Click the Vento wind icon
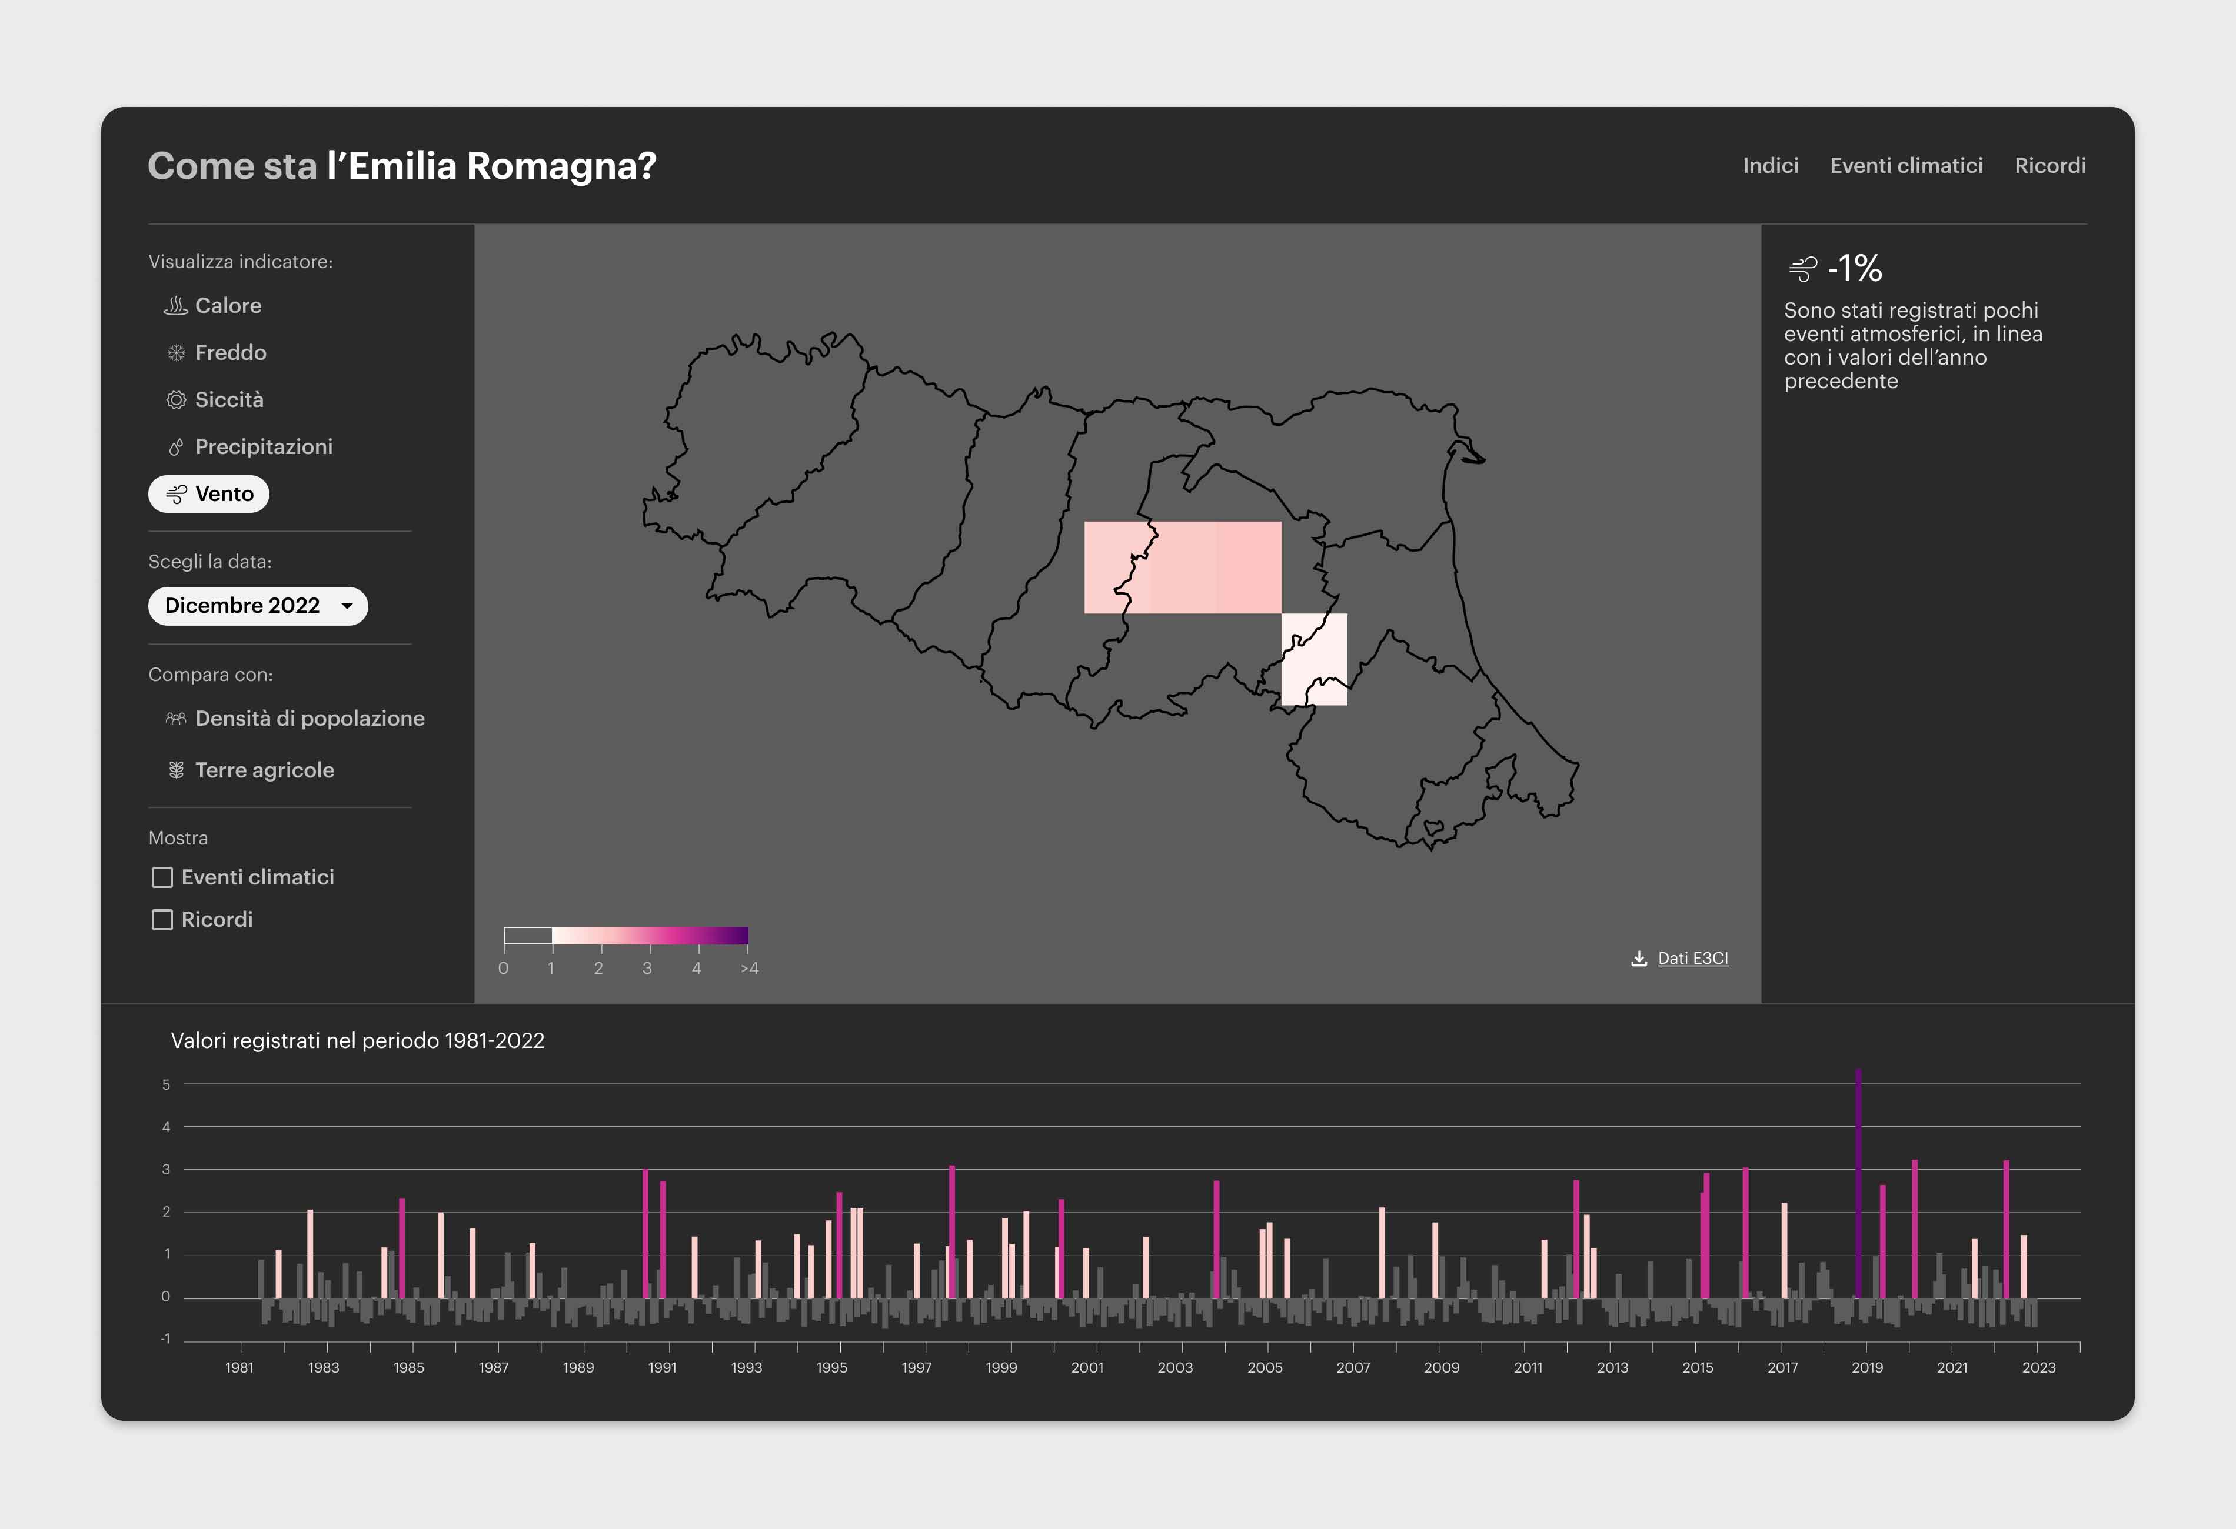Image resolution: width=2236 pixels, height=1529 pixels. click(x=177, y=493)
